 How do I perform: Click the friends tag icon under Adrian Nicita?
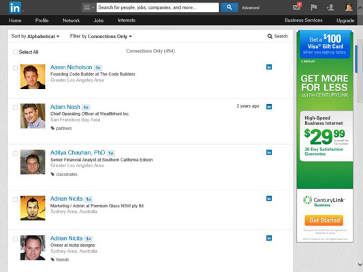click(x=53, y=260)
